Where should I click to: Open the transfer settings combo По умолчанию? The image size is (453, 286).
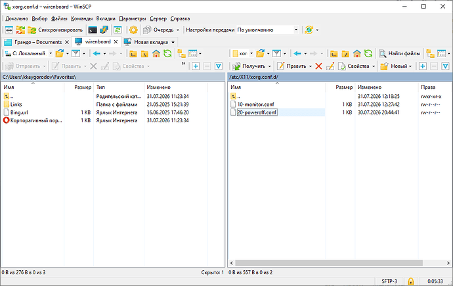[x=267, y=30]
